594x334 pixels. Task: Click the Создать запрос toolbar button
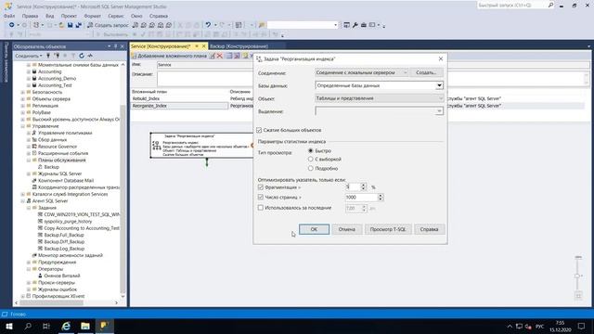tap(108, 25)
